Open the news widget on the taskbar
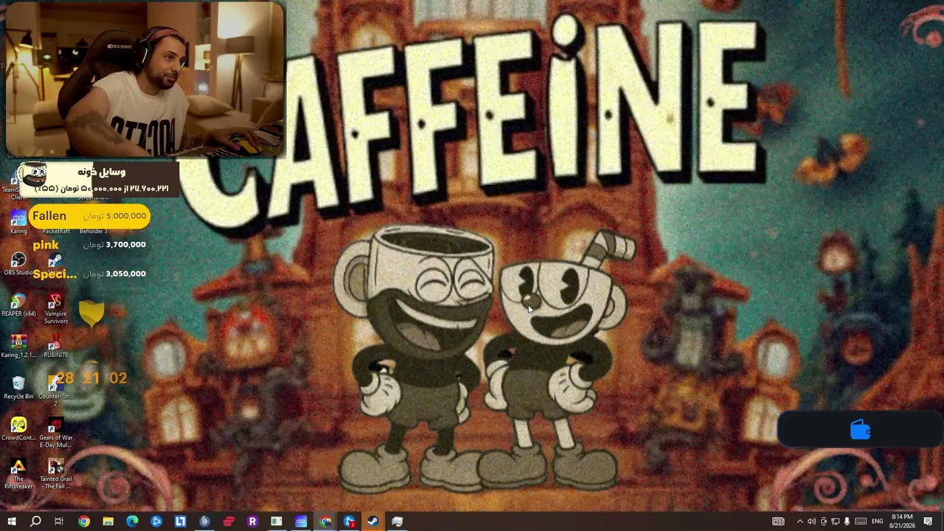The width and height of the screenshot is (944, 531). click(x=778, y=521)
